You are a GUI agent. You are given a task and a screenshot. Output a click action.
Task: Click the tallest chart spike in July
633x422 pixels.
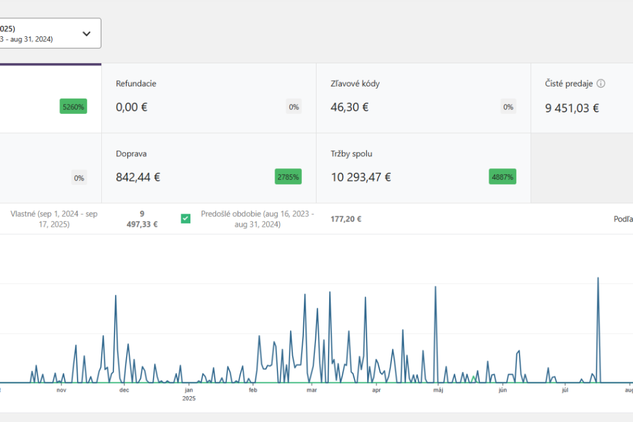pos(598,279)
